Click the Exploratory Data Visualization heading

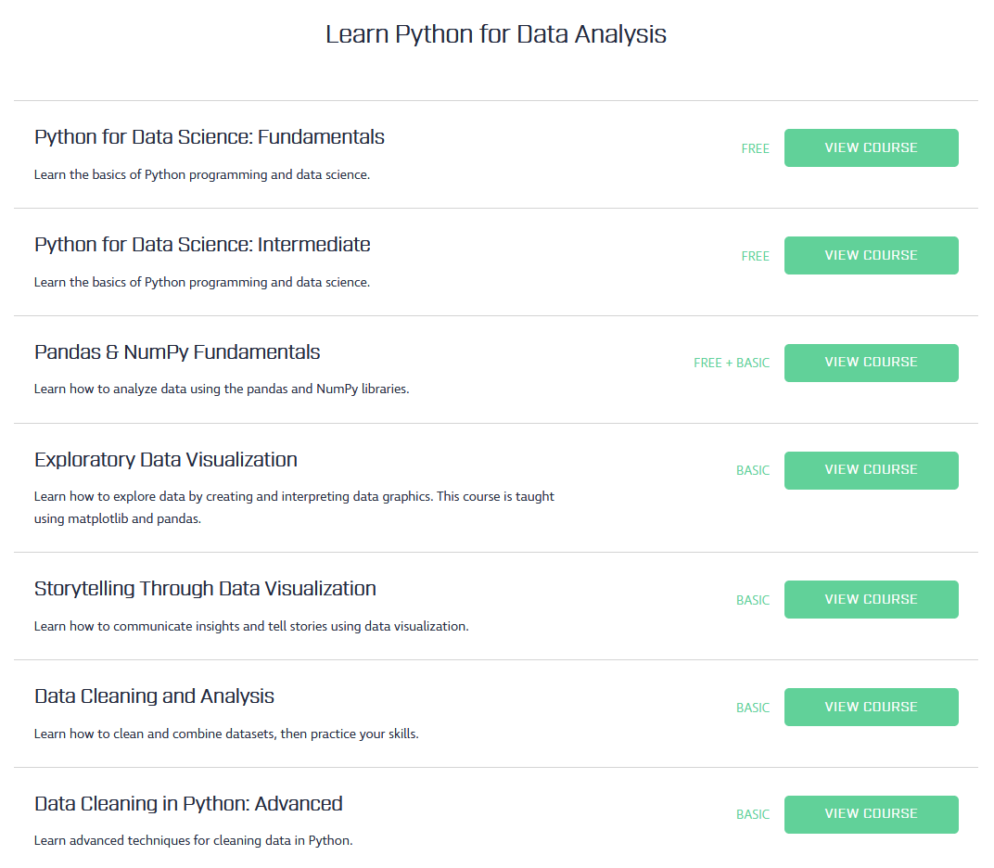pos(166,460)
